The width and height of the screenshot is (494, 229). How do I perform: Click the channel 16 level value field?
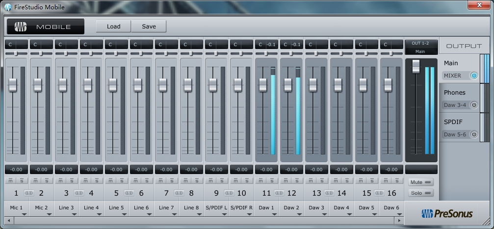coord(391,170)
